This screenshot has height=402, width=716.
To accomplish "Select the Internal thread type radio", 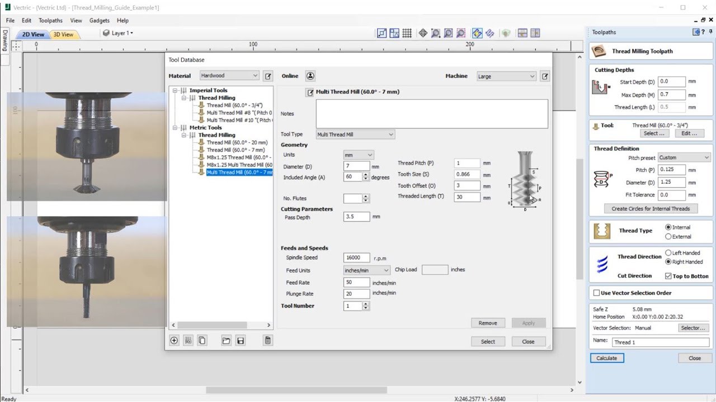I will tap(668, 227).
